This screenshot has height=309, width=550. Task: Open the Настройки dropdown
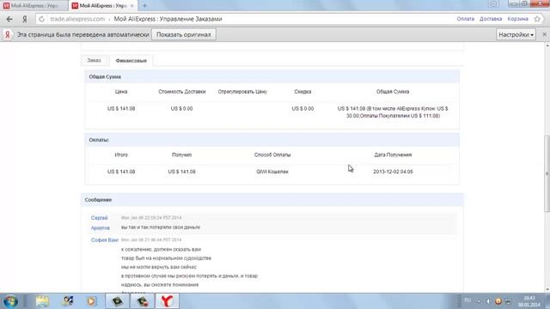(516, 34)
